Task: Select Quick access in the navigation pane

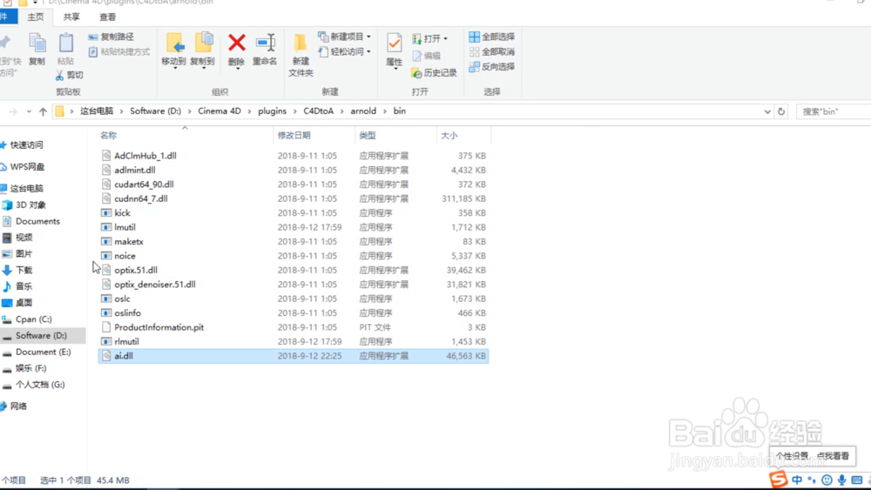Action: pos(26,144)
